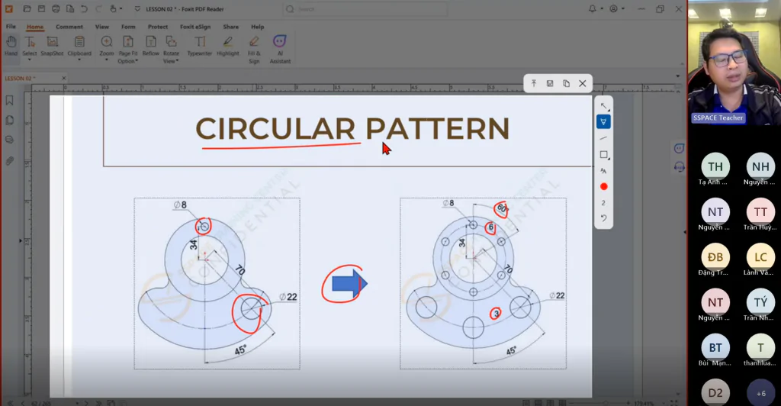Print the document from quick access toolbar
The height and width of the screenshot is (406, 781).
(x=56, y=9)
